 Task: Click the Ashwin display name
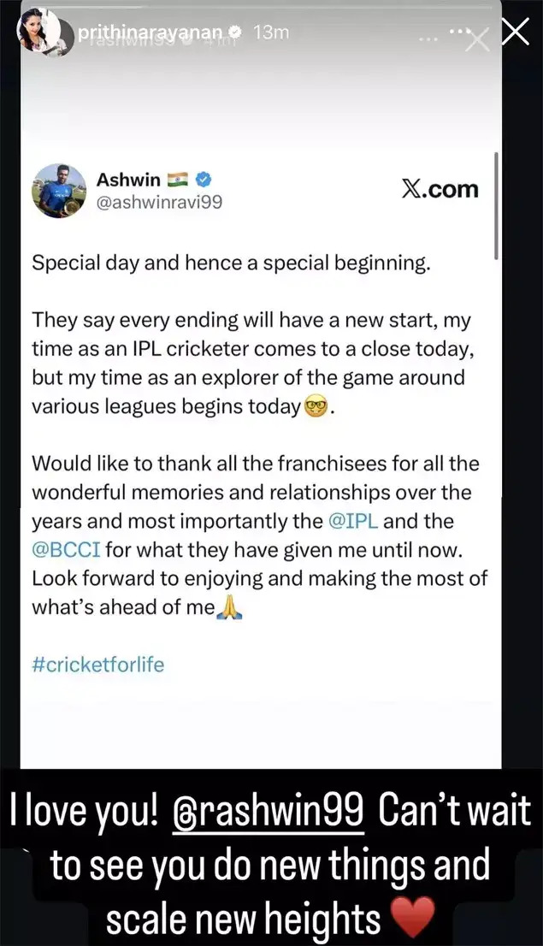128,180
